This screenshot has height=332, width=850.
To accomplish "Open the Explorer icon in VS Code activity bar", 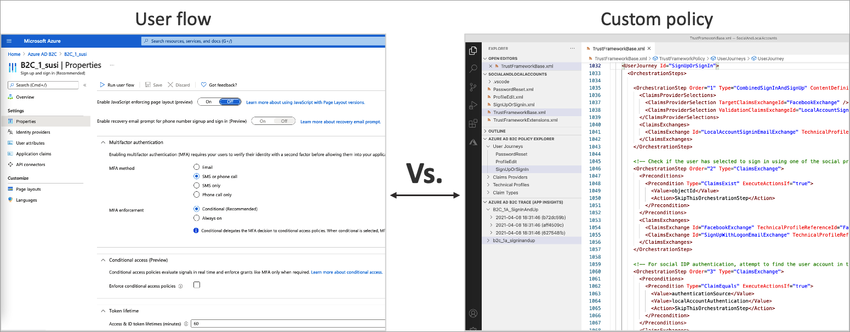I will (x=472, y=51).
